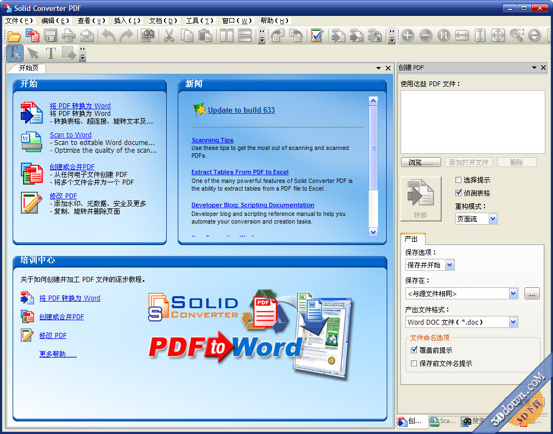Open the 文档(D) menu
This screenshot has width=553, height=434.
point(163,21)
